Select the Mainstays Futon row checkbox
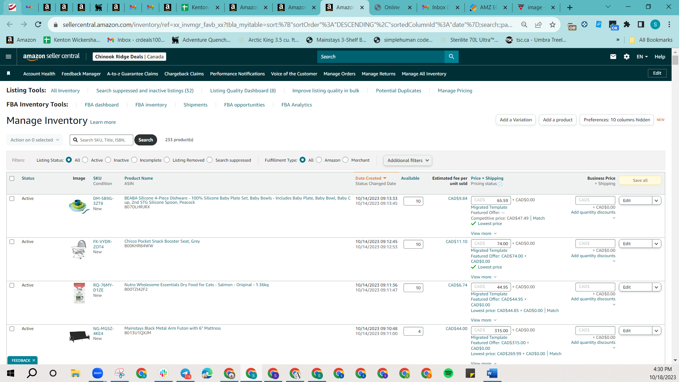The image size is (679, 382). (x=12, y=329)
